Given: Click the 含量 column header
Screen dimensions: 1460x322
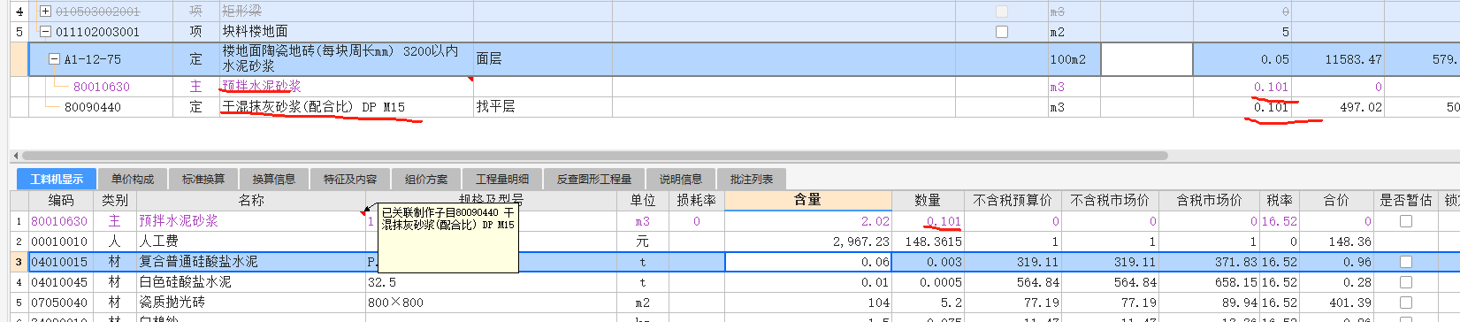Looking at the screenshot, I should [x=808, y=201].
